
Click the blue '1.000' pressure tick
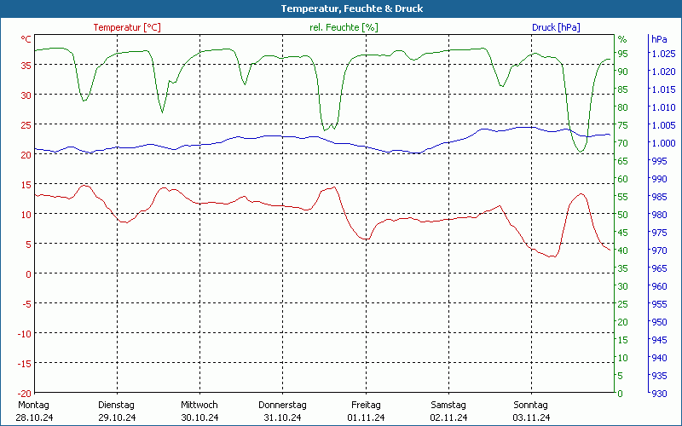[x=663, y=143]
